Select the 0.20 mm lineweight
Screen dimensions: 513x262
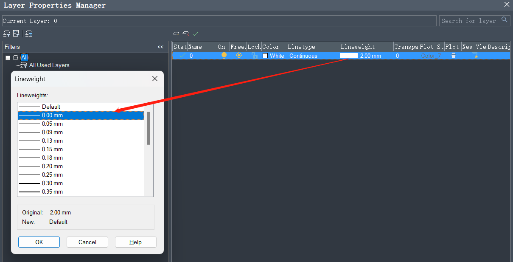pyautogui.click(x=81, y=166)
